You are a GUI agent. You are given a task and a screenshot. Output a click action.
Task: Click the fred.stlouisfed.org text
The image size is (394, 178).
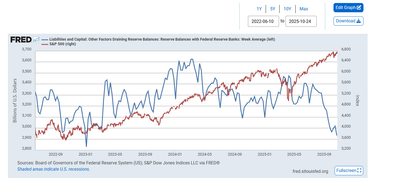click(310, 171)
